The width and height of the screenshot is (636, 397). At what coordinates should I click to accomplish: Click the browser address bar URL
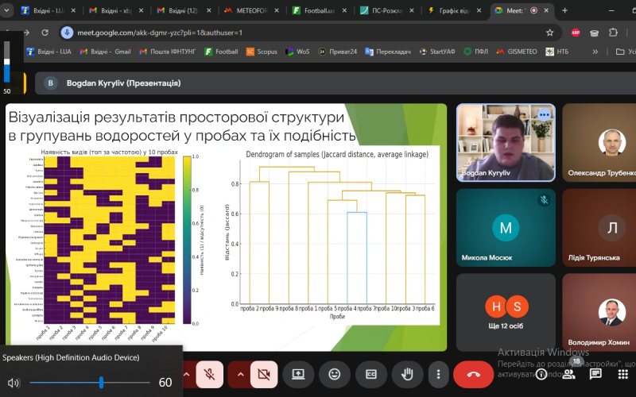[x=160, y=33]
